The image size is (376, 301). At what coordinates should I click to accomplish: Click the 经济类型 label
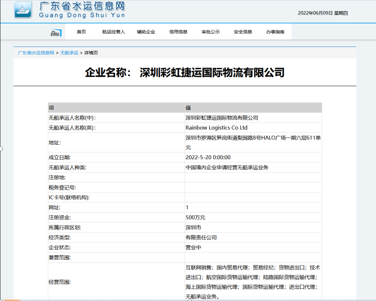click(59, 237)
